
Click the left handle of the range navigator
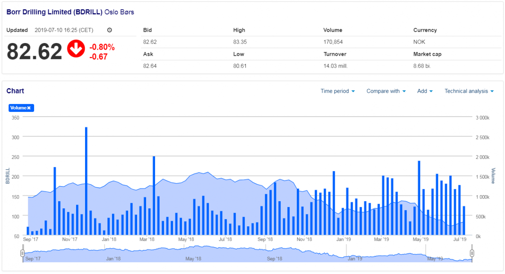click(x=22, y=254)
